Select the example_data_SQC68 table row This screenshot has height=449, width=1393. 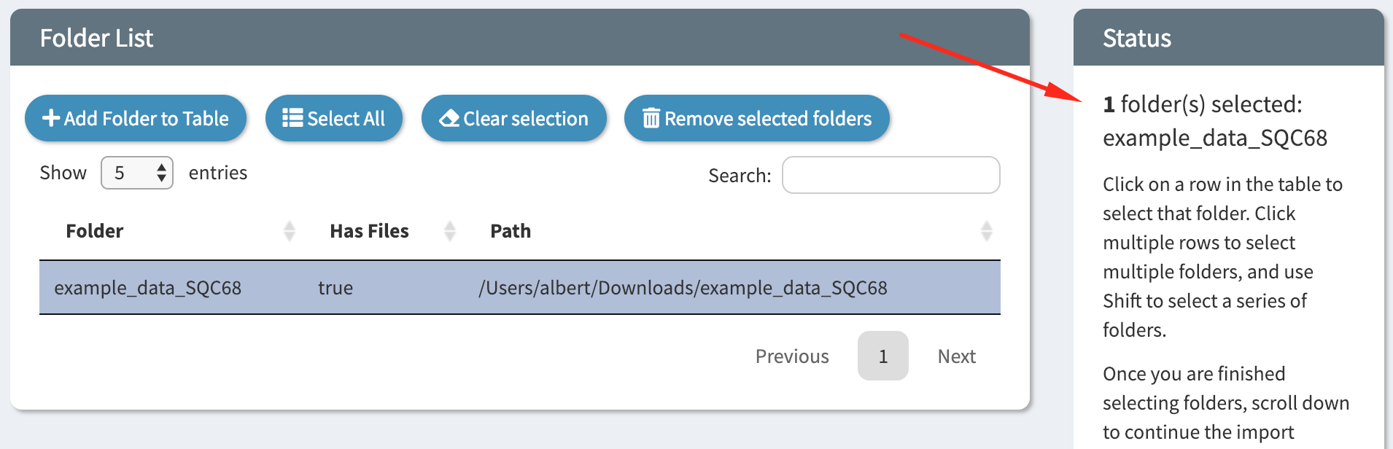[520, 288]
